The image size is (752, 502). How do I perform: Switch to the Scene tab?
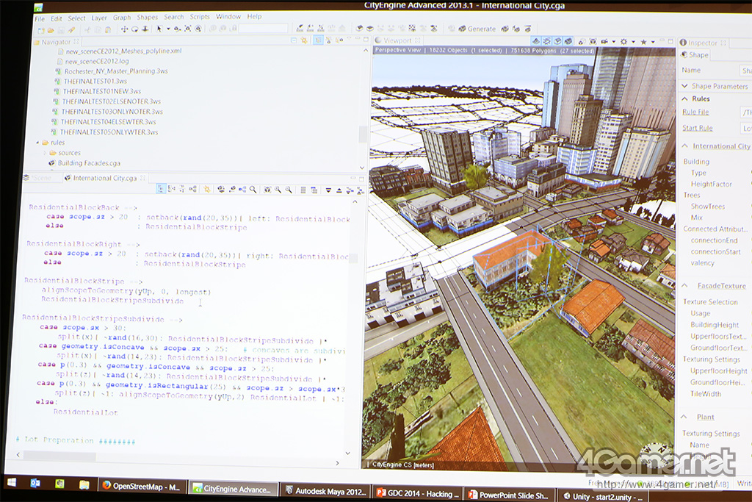pos(40,178)
